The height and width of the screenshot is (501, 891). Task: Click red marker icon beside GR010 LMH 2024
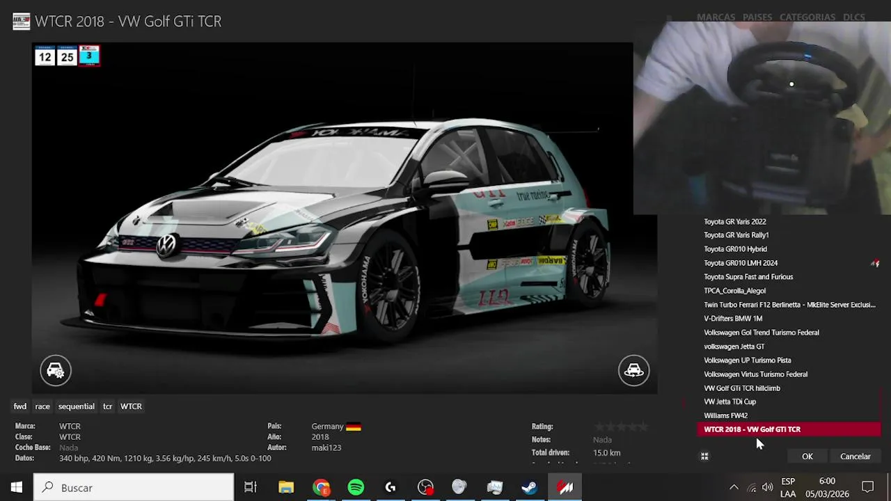click(875, 263)
